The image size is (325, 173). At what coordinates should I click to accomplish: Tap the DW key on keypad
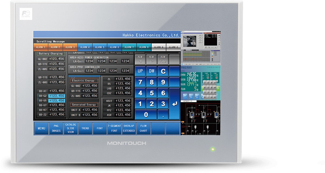click(152, 71)
